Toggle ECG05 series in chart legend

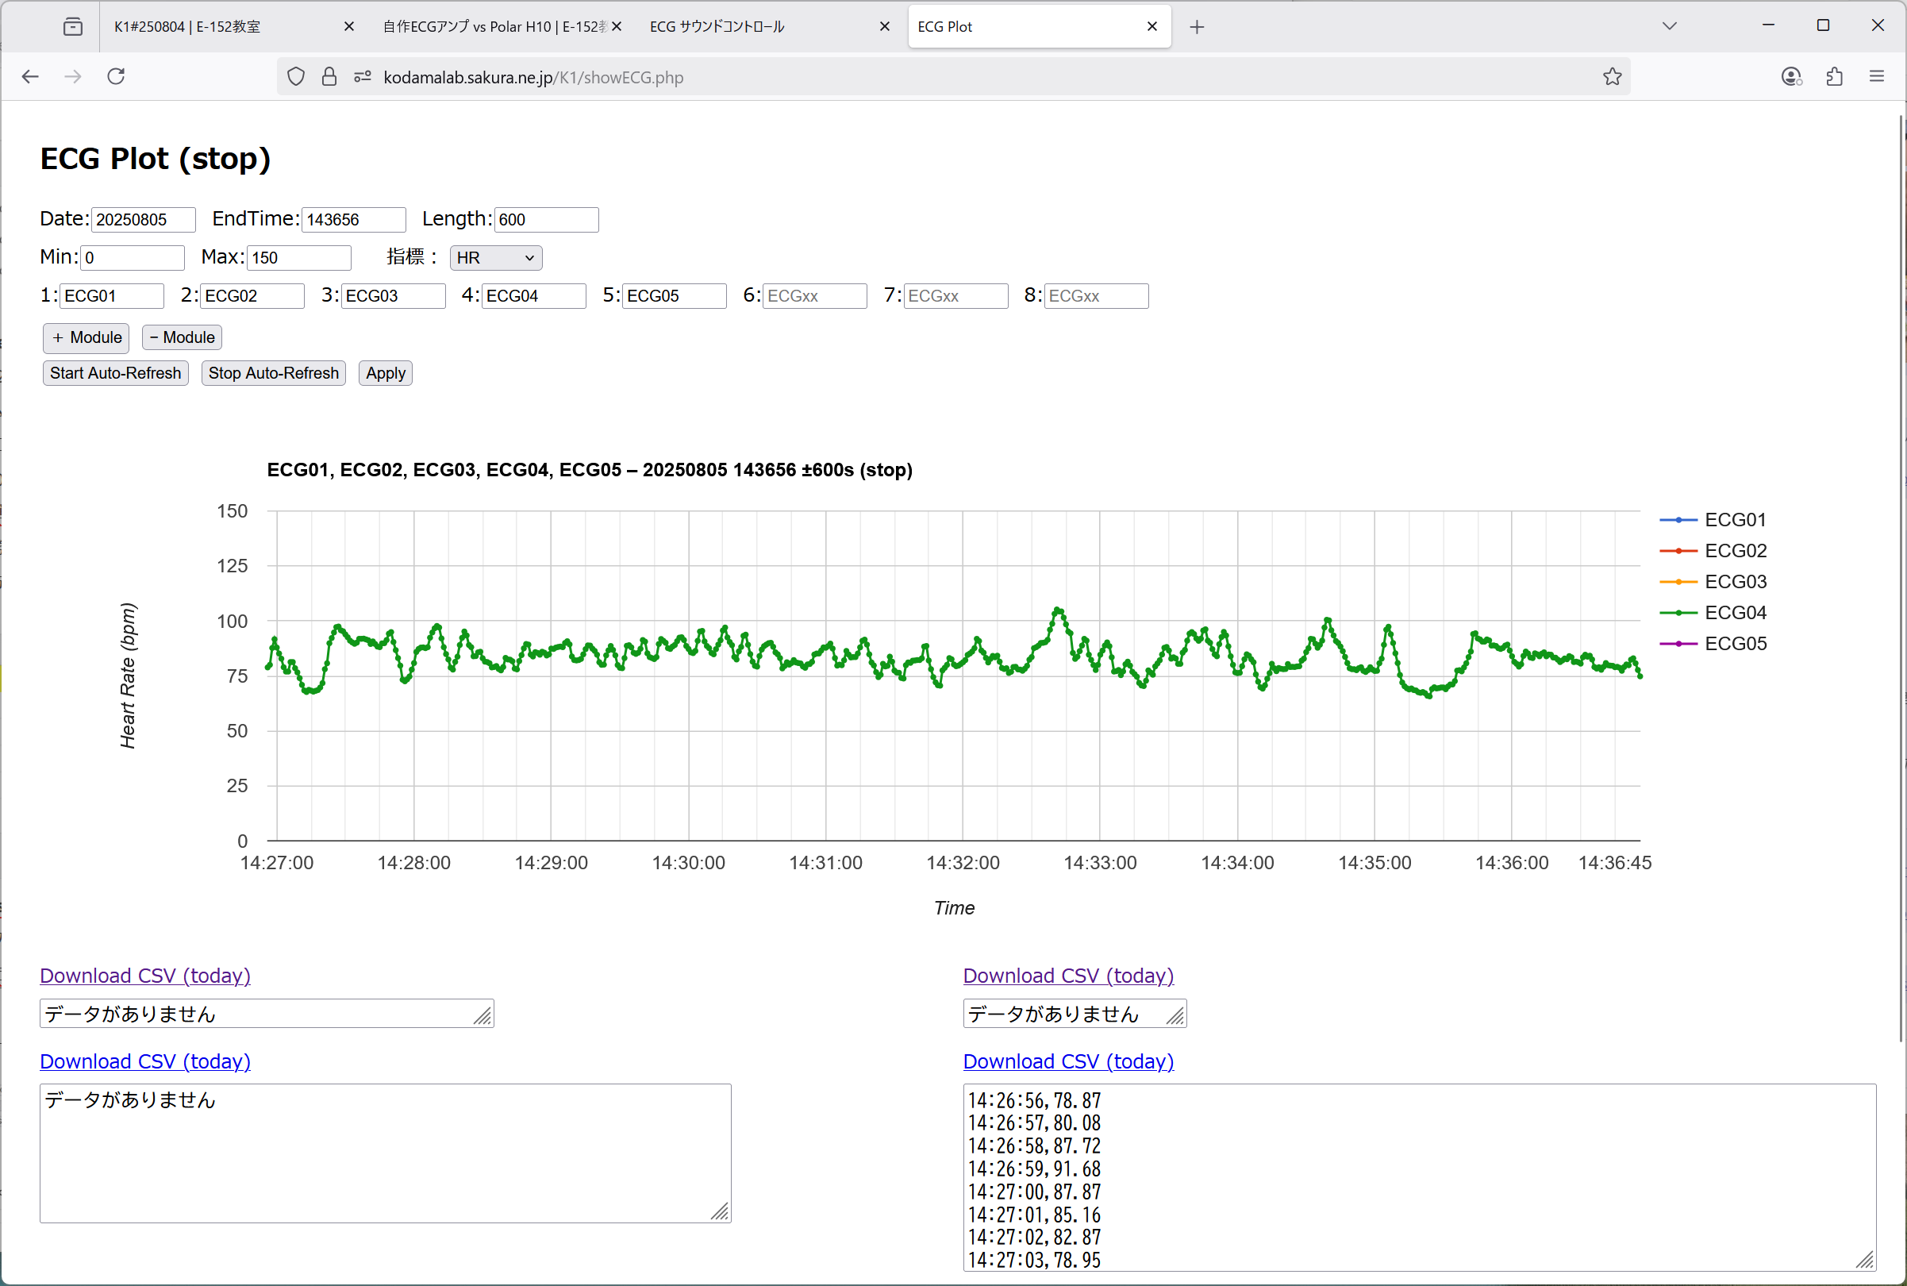click(x=1734, y=644)
